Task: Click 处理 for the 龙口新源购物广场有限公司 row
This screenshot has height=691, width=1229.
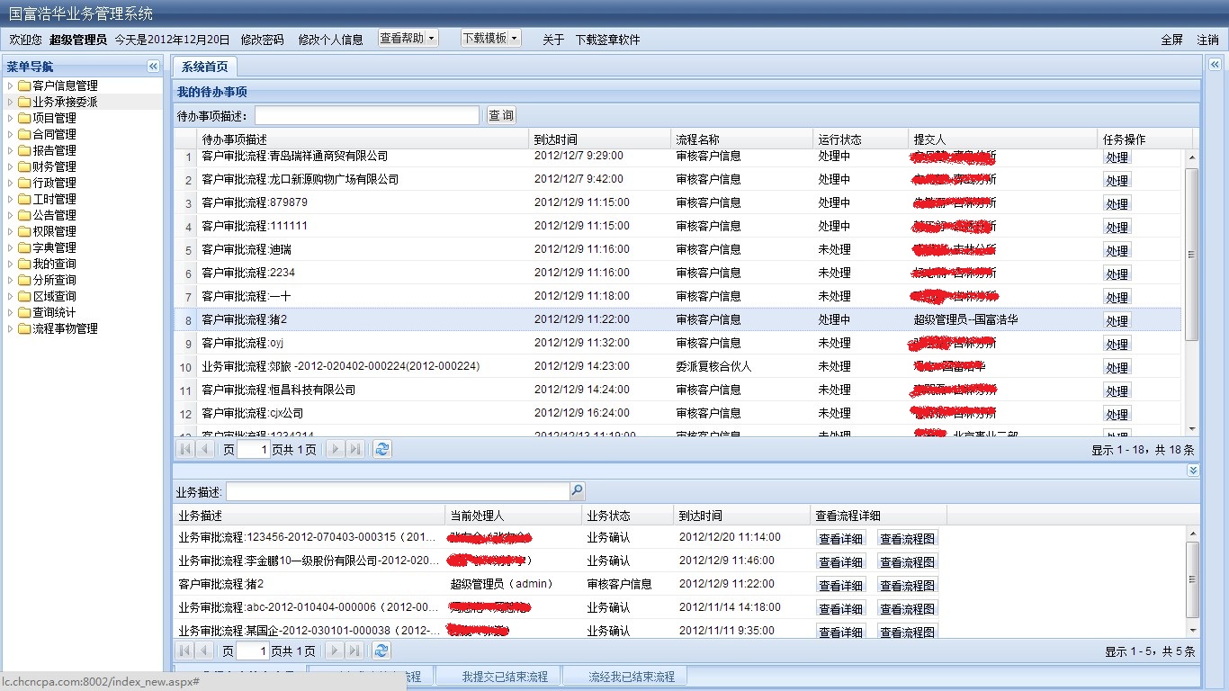Action: pyautogui.click(x=1117, y=181)
